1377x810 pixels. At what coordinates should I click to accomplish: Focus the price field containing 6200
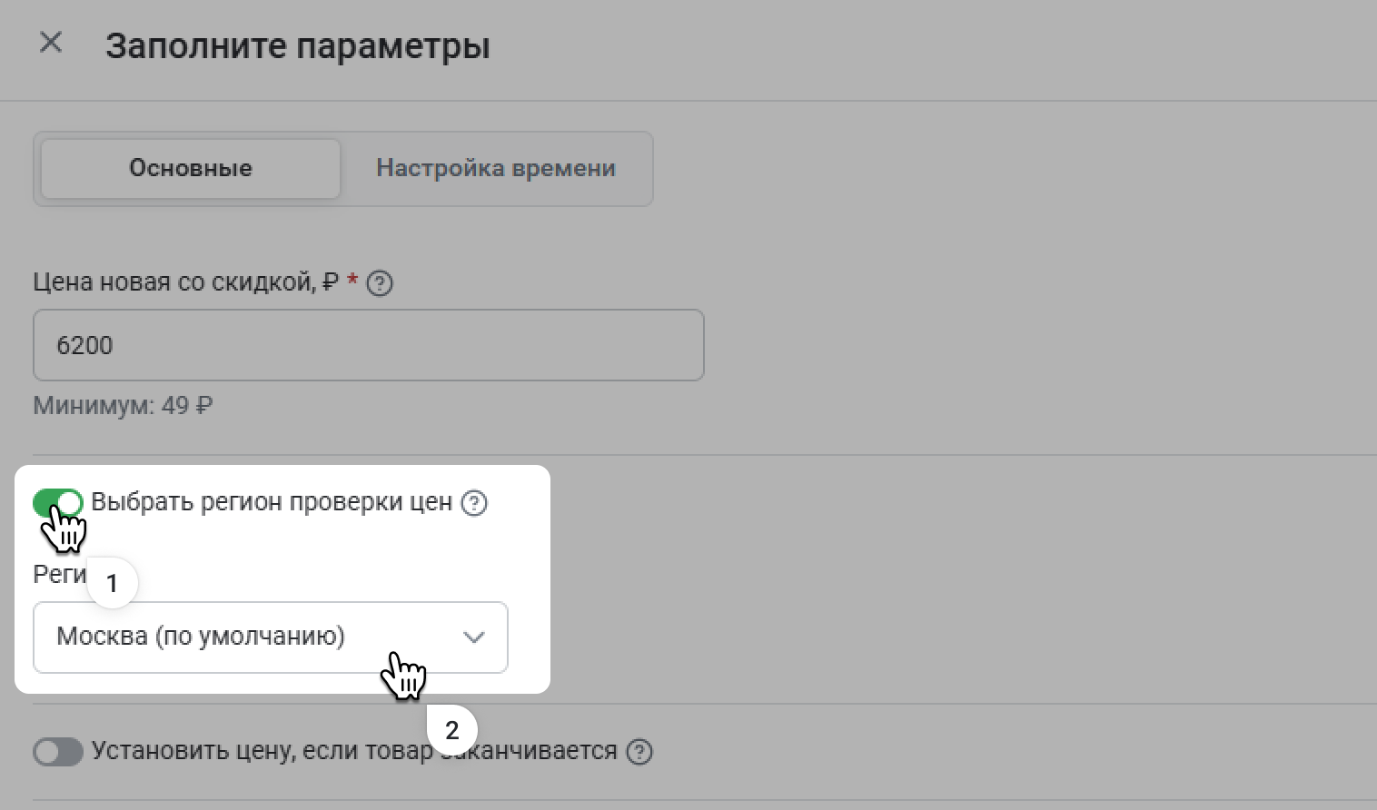pyautogui.click(x=368, y=345)
